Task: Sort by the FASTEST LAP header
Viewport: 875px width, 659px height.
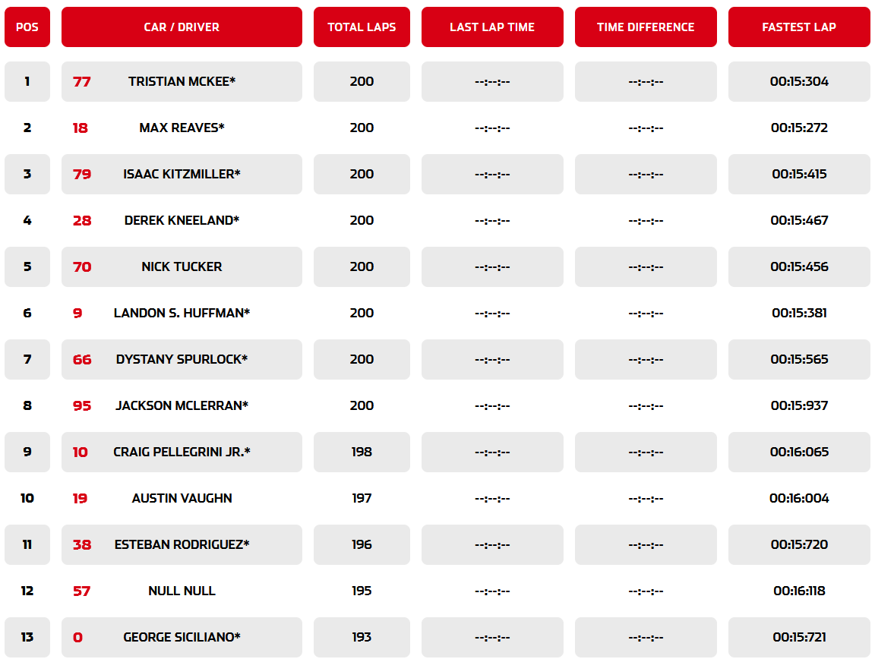Action: click(x=799, y=27)
